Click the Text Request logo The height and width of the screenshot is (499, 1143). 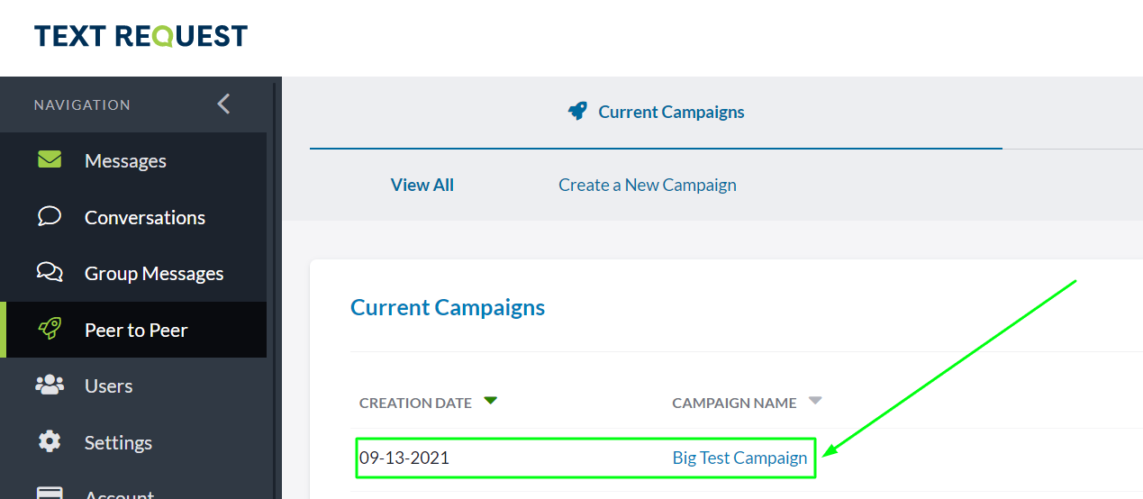(141, 37)
